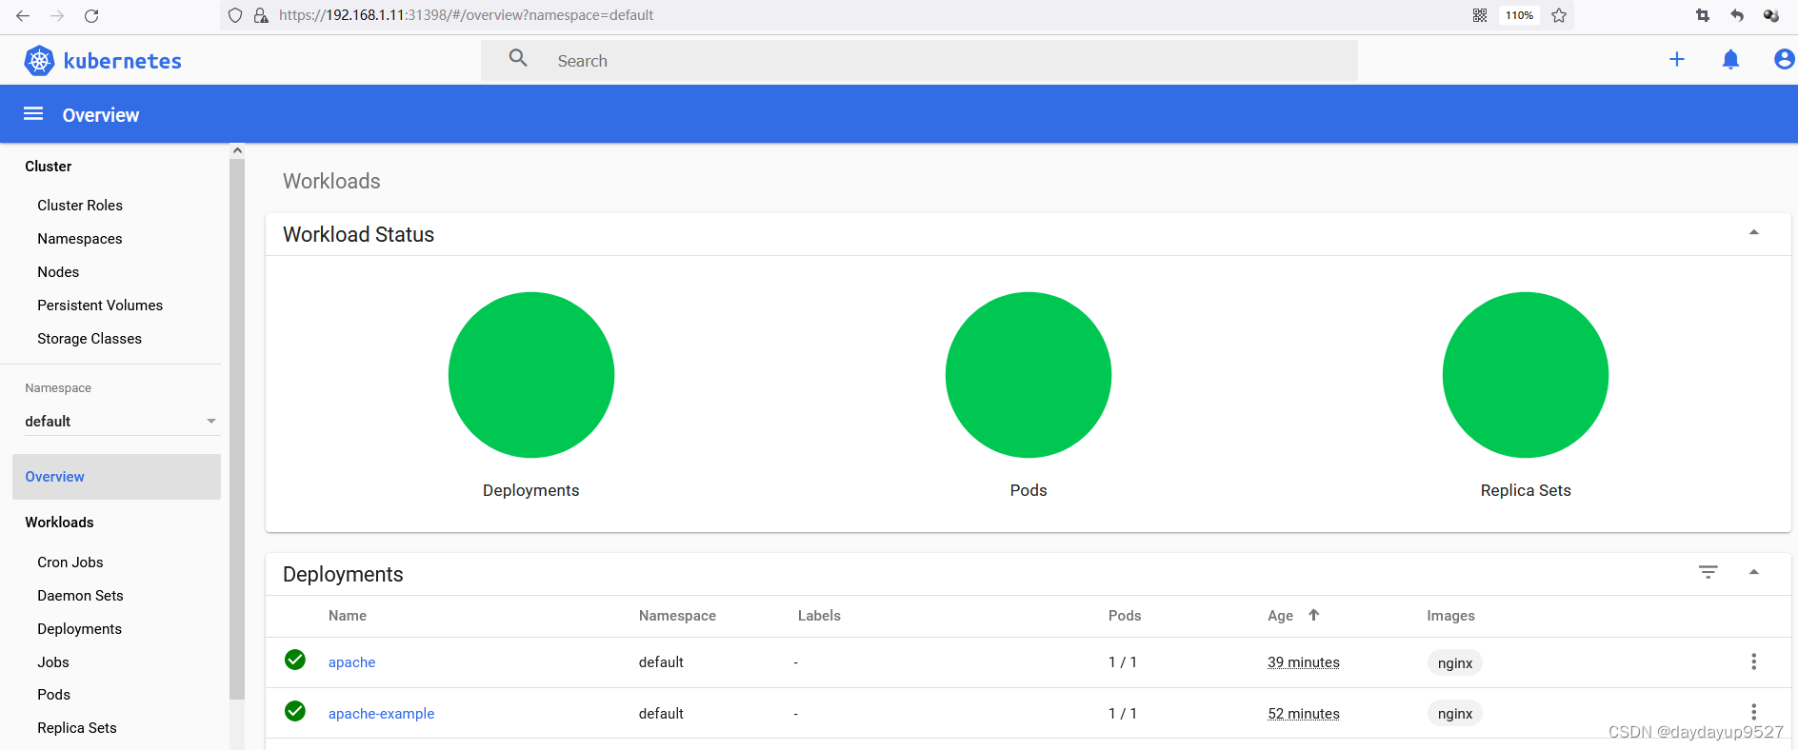Click the Deployments green status circle
1798x750 pixels.
click(x=531, y=375)
